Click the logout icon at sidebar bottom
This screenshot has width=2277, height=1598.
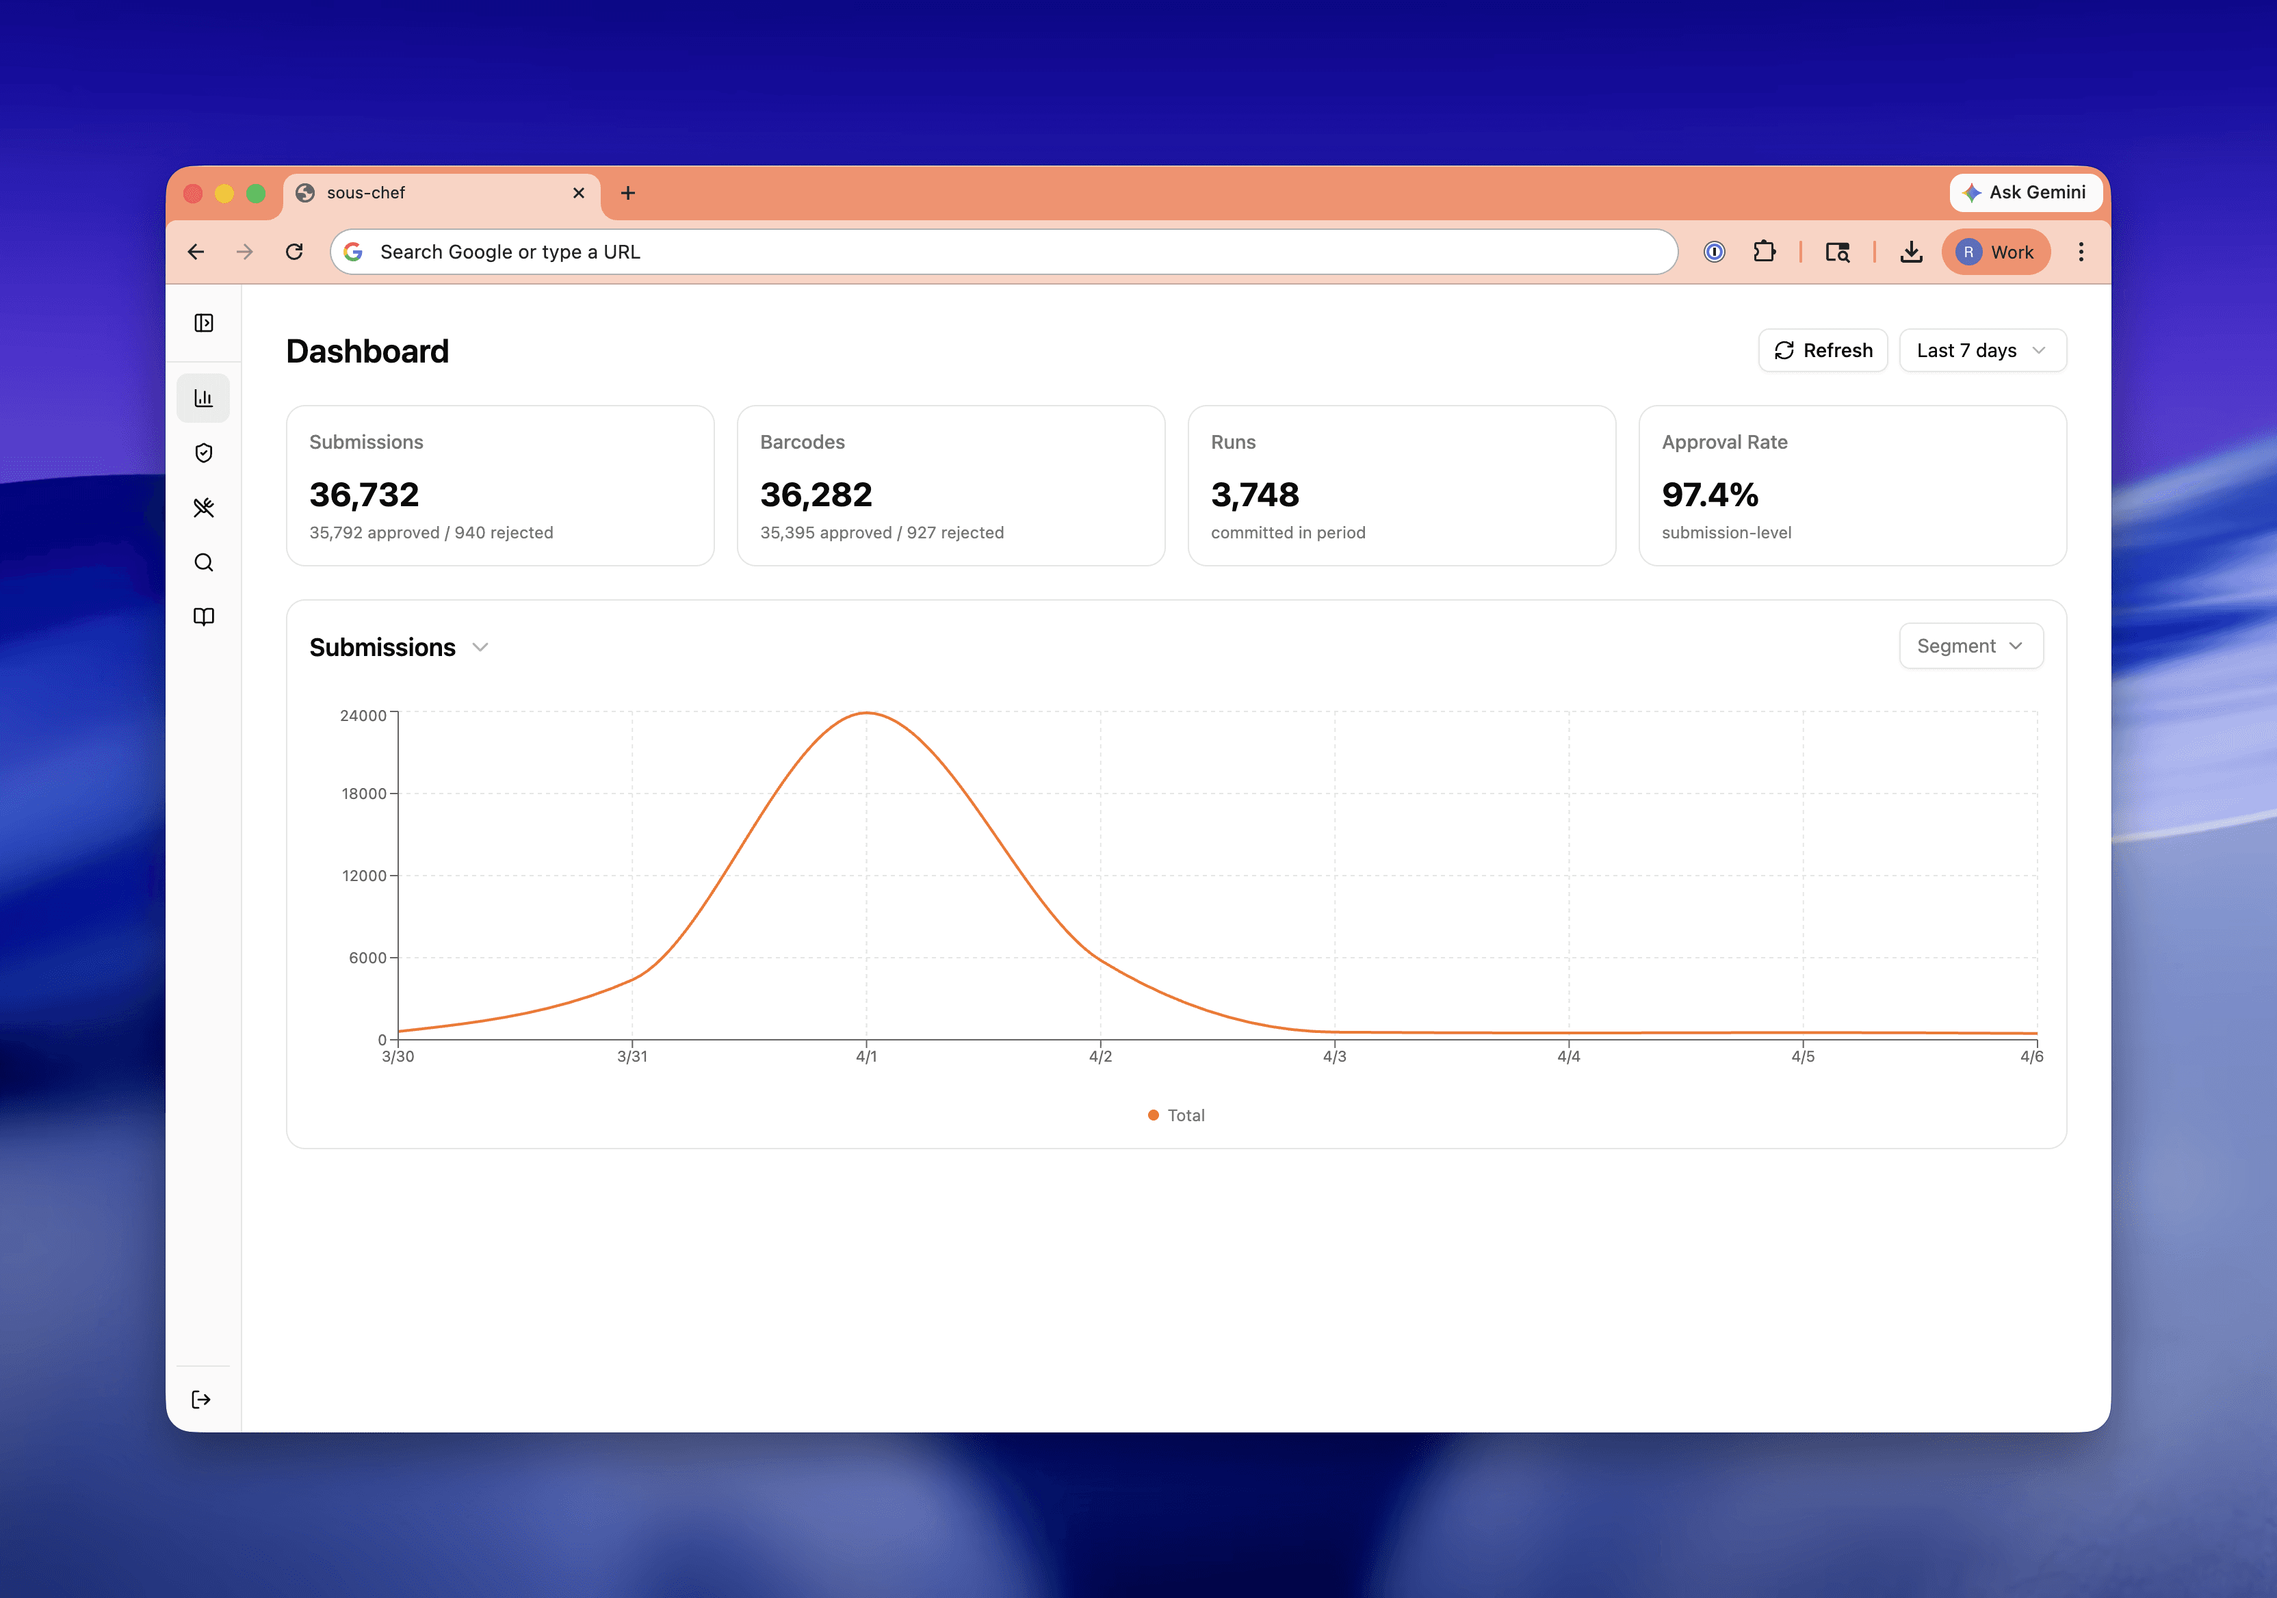tap(201, 1399)
